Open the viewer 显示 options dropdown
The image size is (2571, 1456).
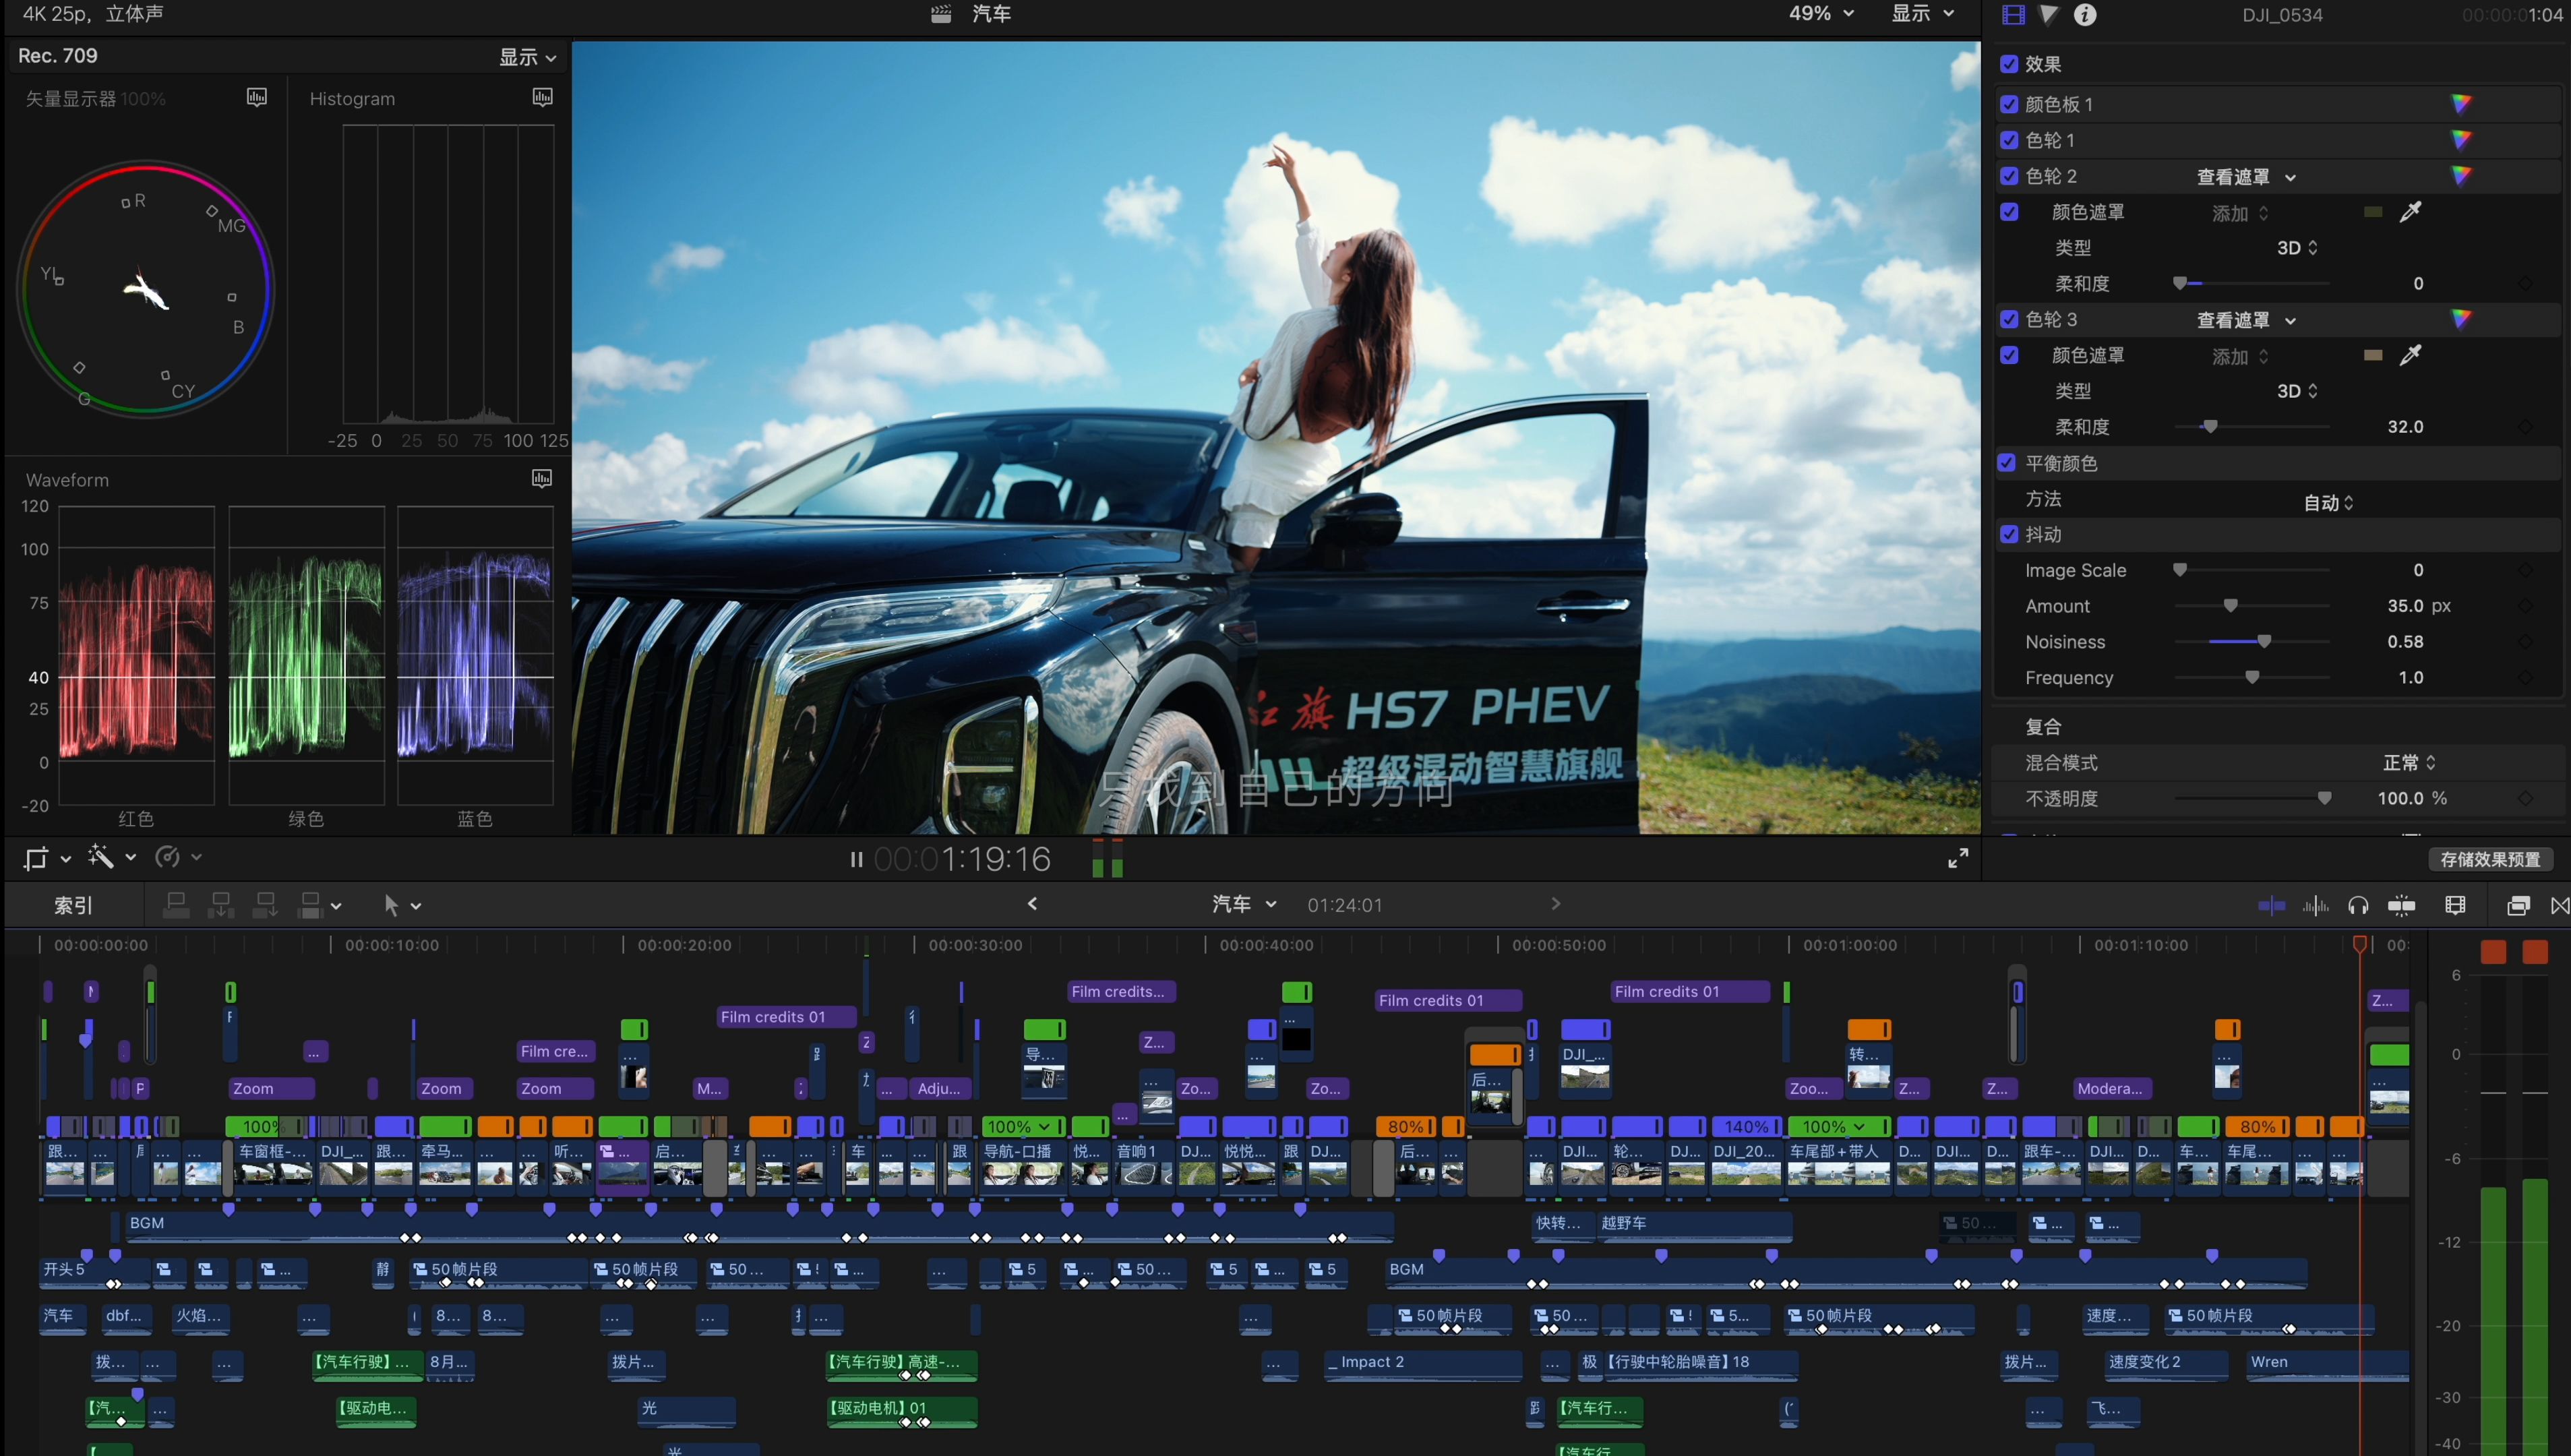coord(1922,14)
